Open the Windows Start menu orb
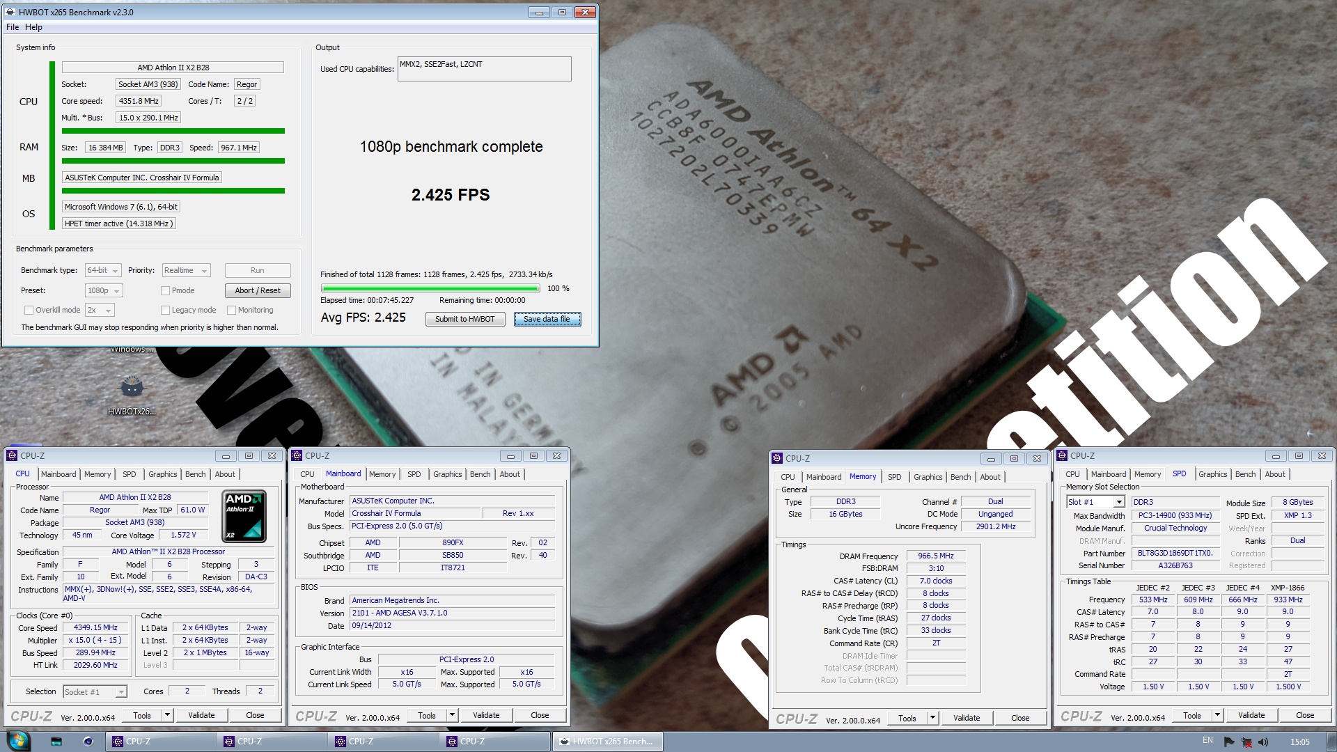The image size is (1337, 752). 17,741
